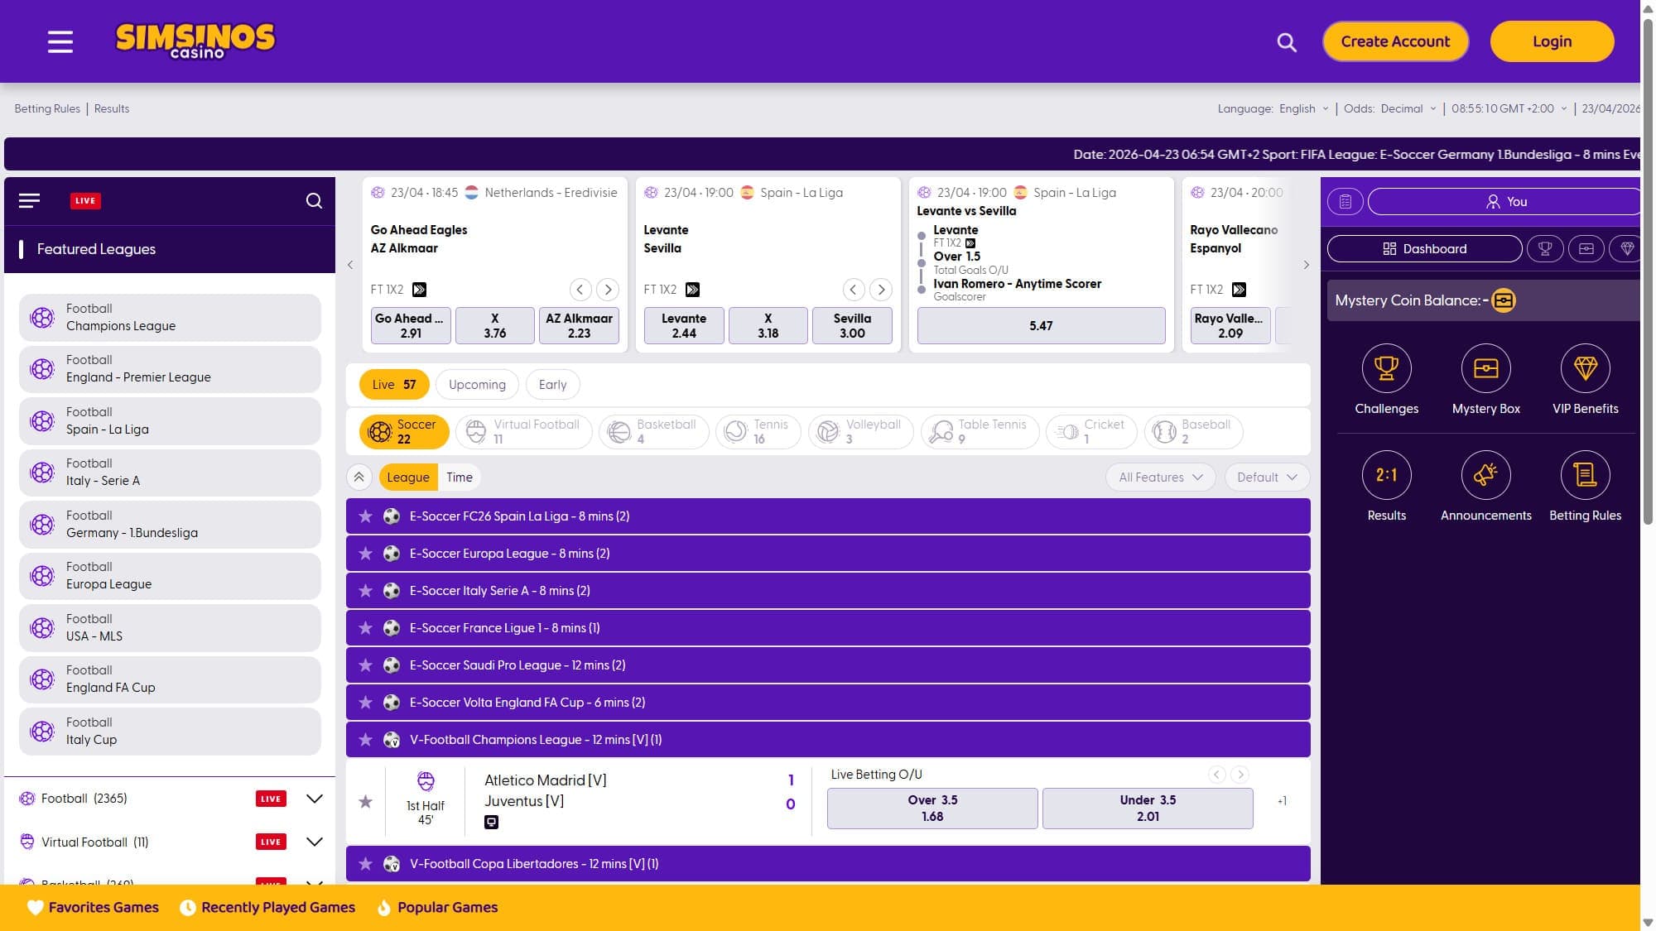Favorite V-Football Champions League

tap(365, 740)
